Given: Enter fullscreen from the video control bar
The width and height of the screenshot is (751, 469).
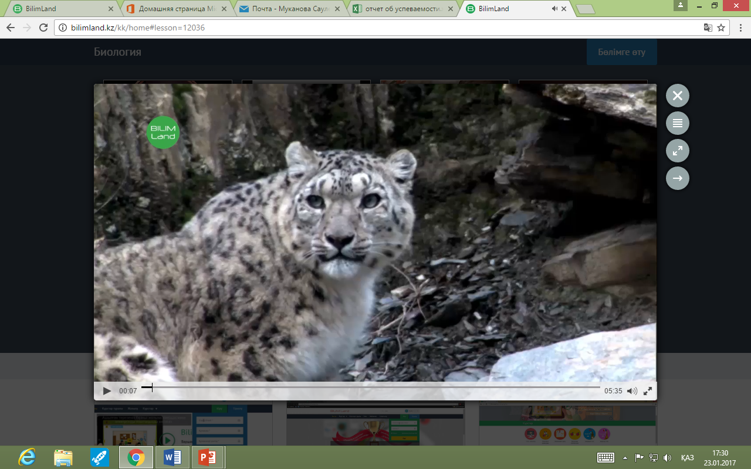Looking at the screenshot, I should tap(648, 391).
